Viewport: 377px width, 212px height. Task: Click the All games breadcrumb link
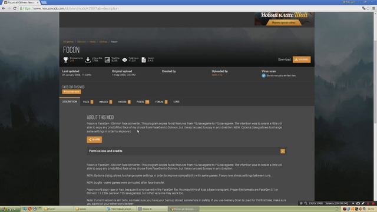click(x=68, y=42)
